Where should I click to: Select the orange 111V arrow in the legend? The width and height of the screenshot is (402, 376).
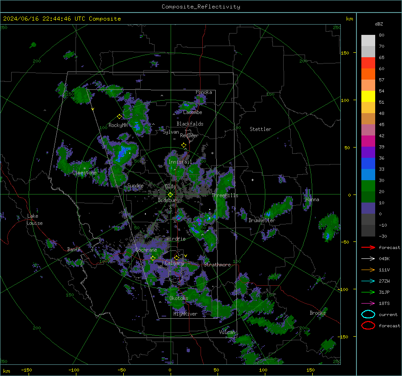click(x=368, y=270)
